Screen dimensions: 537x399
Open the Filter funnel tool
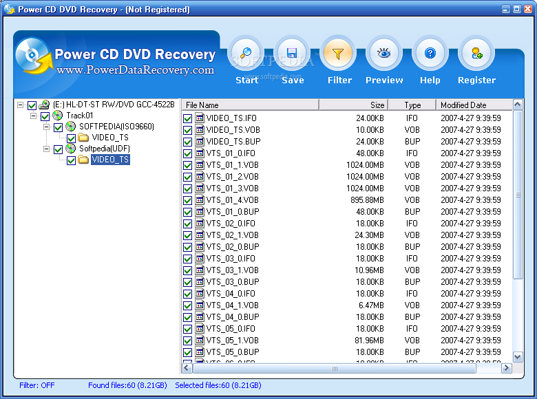(x=338, y=54)
